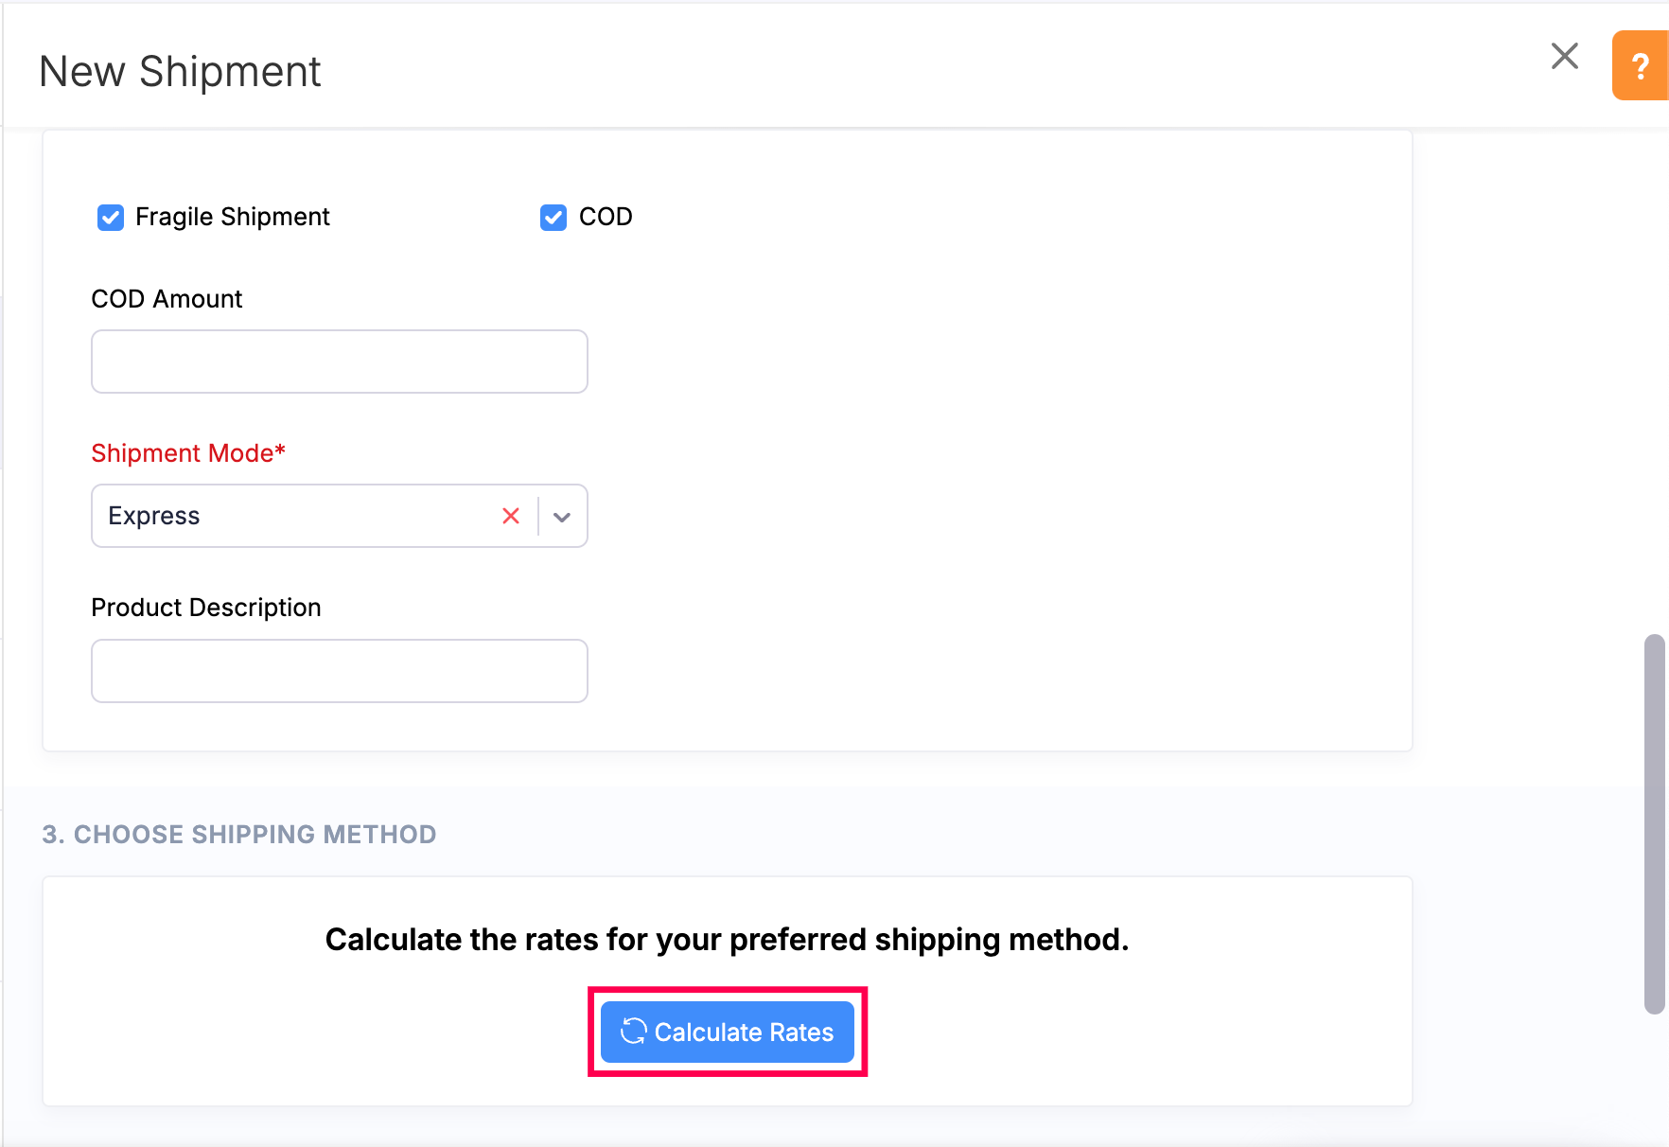Focus the Product Description input field

point(339,671)
